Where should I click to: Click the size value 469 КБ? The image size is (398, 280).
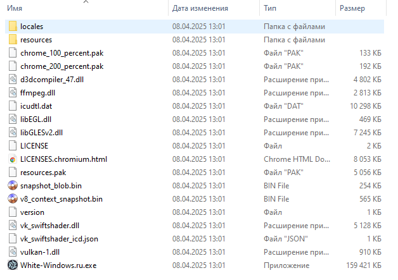pos(370,119)
